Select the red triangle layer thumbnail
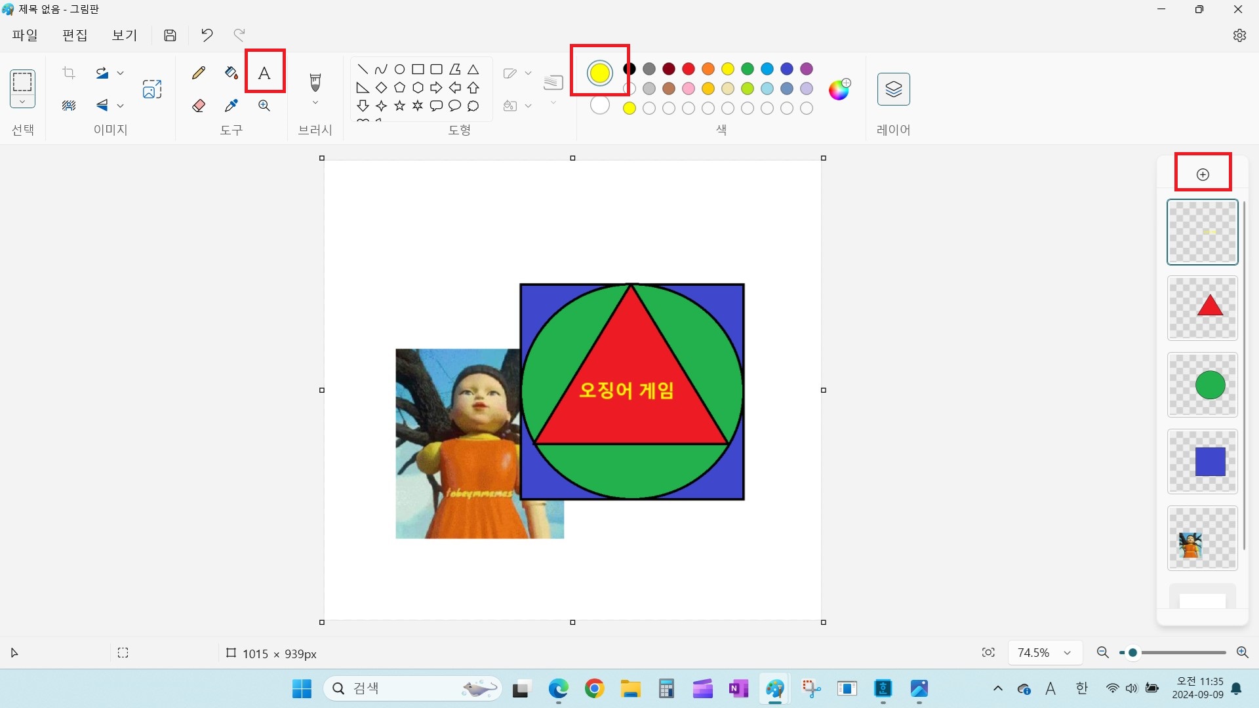Image resolution: width=1259 pixels, height=708 pixels. pyautogui.click(x=1203, y=308)
